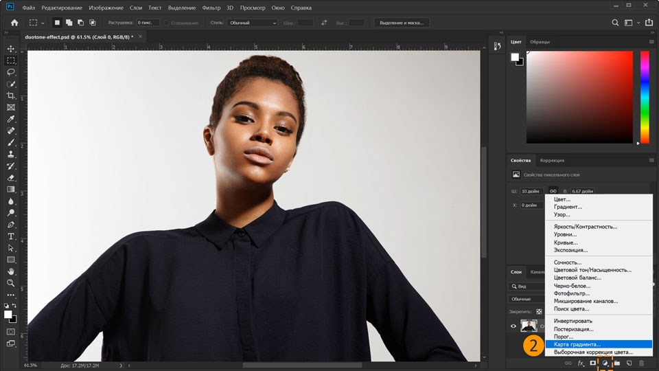The image size is (659, 371).
Task: Click the Home icon in options bar
Action: coord(14,23)
